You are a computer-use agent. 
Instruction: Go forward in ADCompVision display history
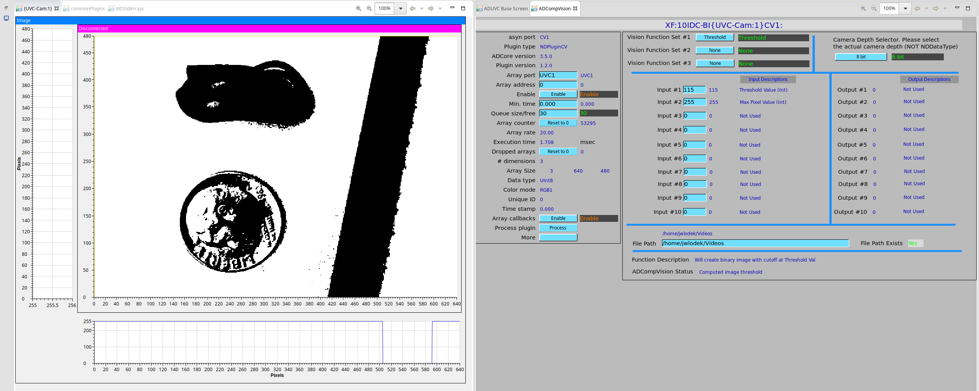point(936,8)
